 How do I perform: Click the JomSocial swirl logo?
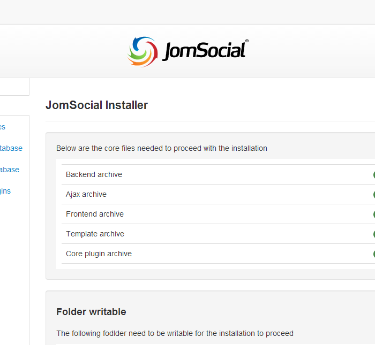coord(142,51)
